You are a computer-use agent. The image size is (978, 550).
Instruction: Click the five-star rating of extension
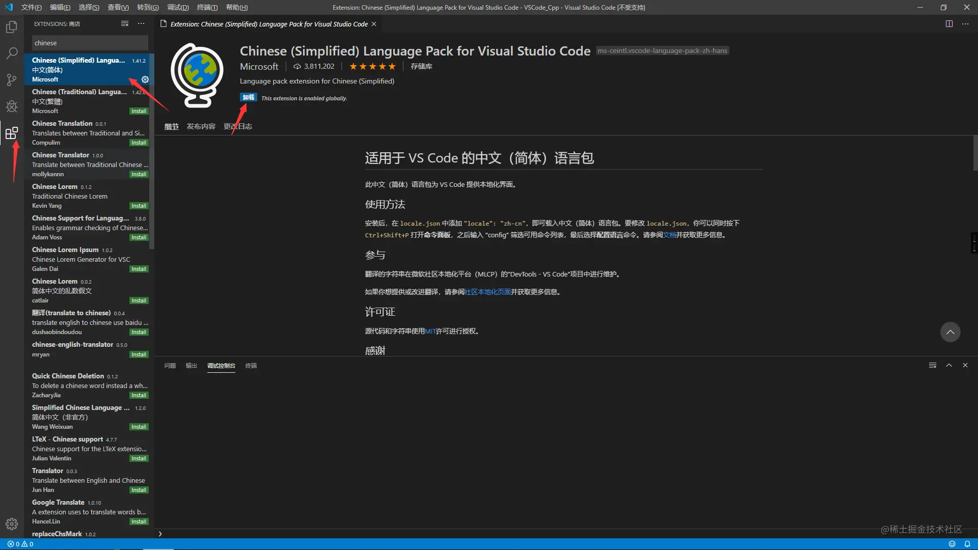tap(372, 66)
